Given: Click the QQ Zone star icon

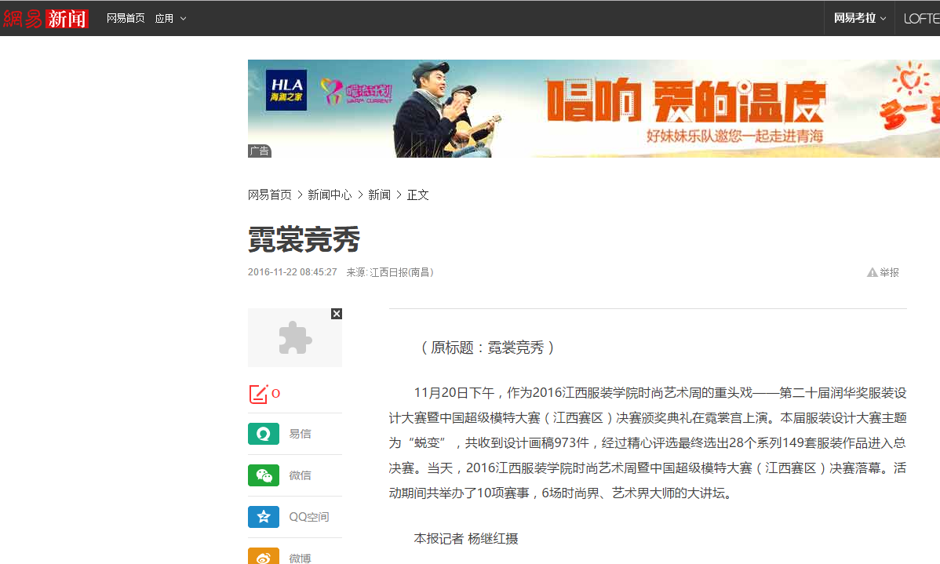Looking at the screenshot, I should pyautogui.click(x=264, y=517).
